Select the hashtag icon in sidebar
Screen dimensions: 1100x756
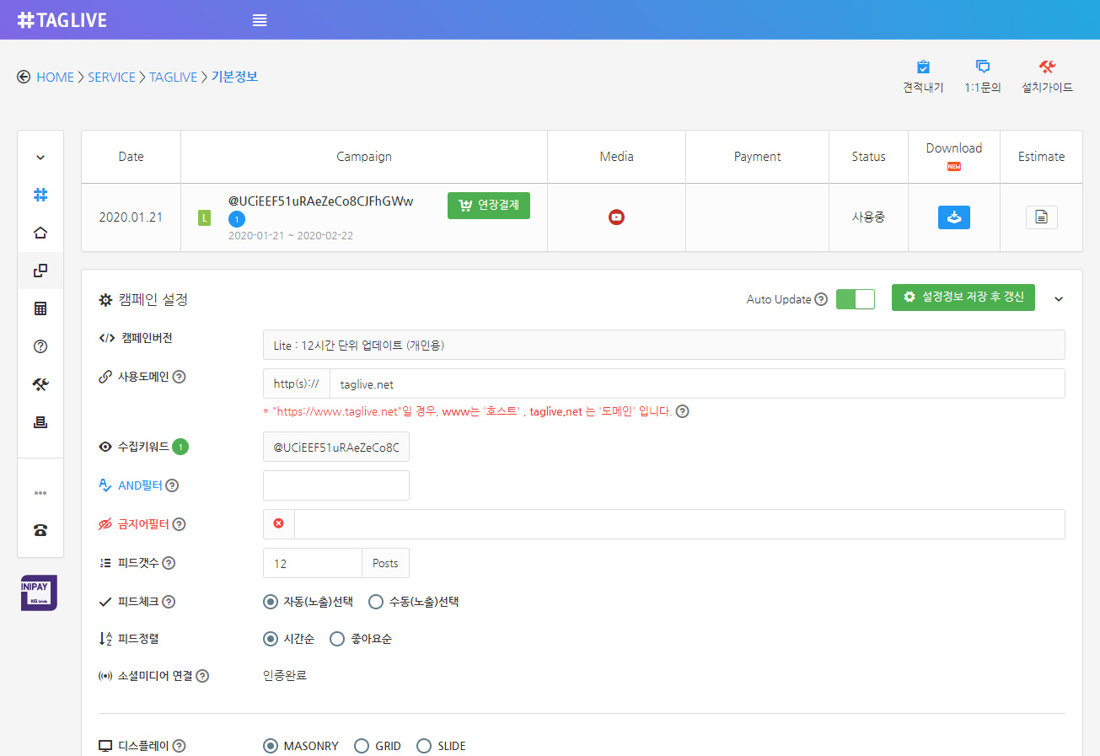[40, 195]
